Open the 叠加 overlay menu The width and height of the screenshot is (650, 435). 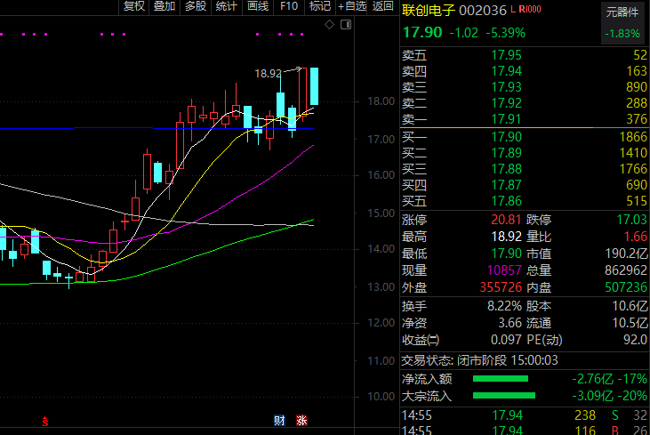[x=164, y=6]
